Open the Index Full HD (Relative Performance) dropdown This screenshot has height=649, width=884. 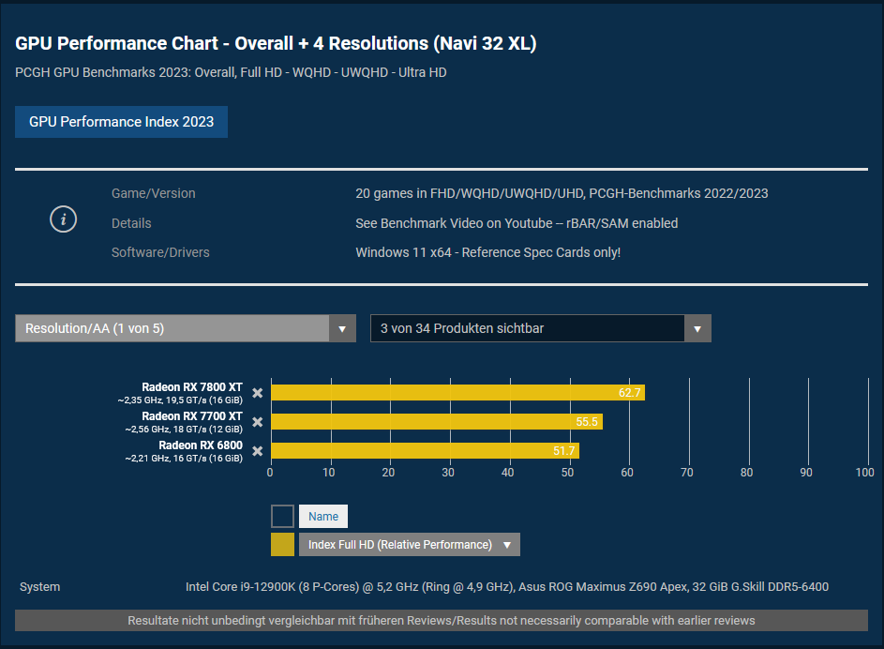tap(410, 545)
